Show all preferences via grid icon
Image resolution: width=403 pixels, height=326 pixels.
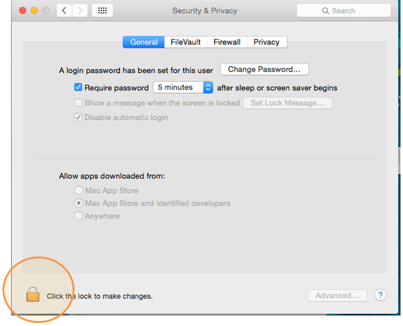102,10
